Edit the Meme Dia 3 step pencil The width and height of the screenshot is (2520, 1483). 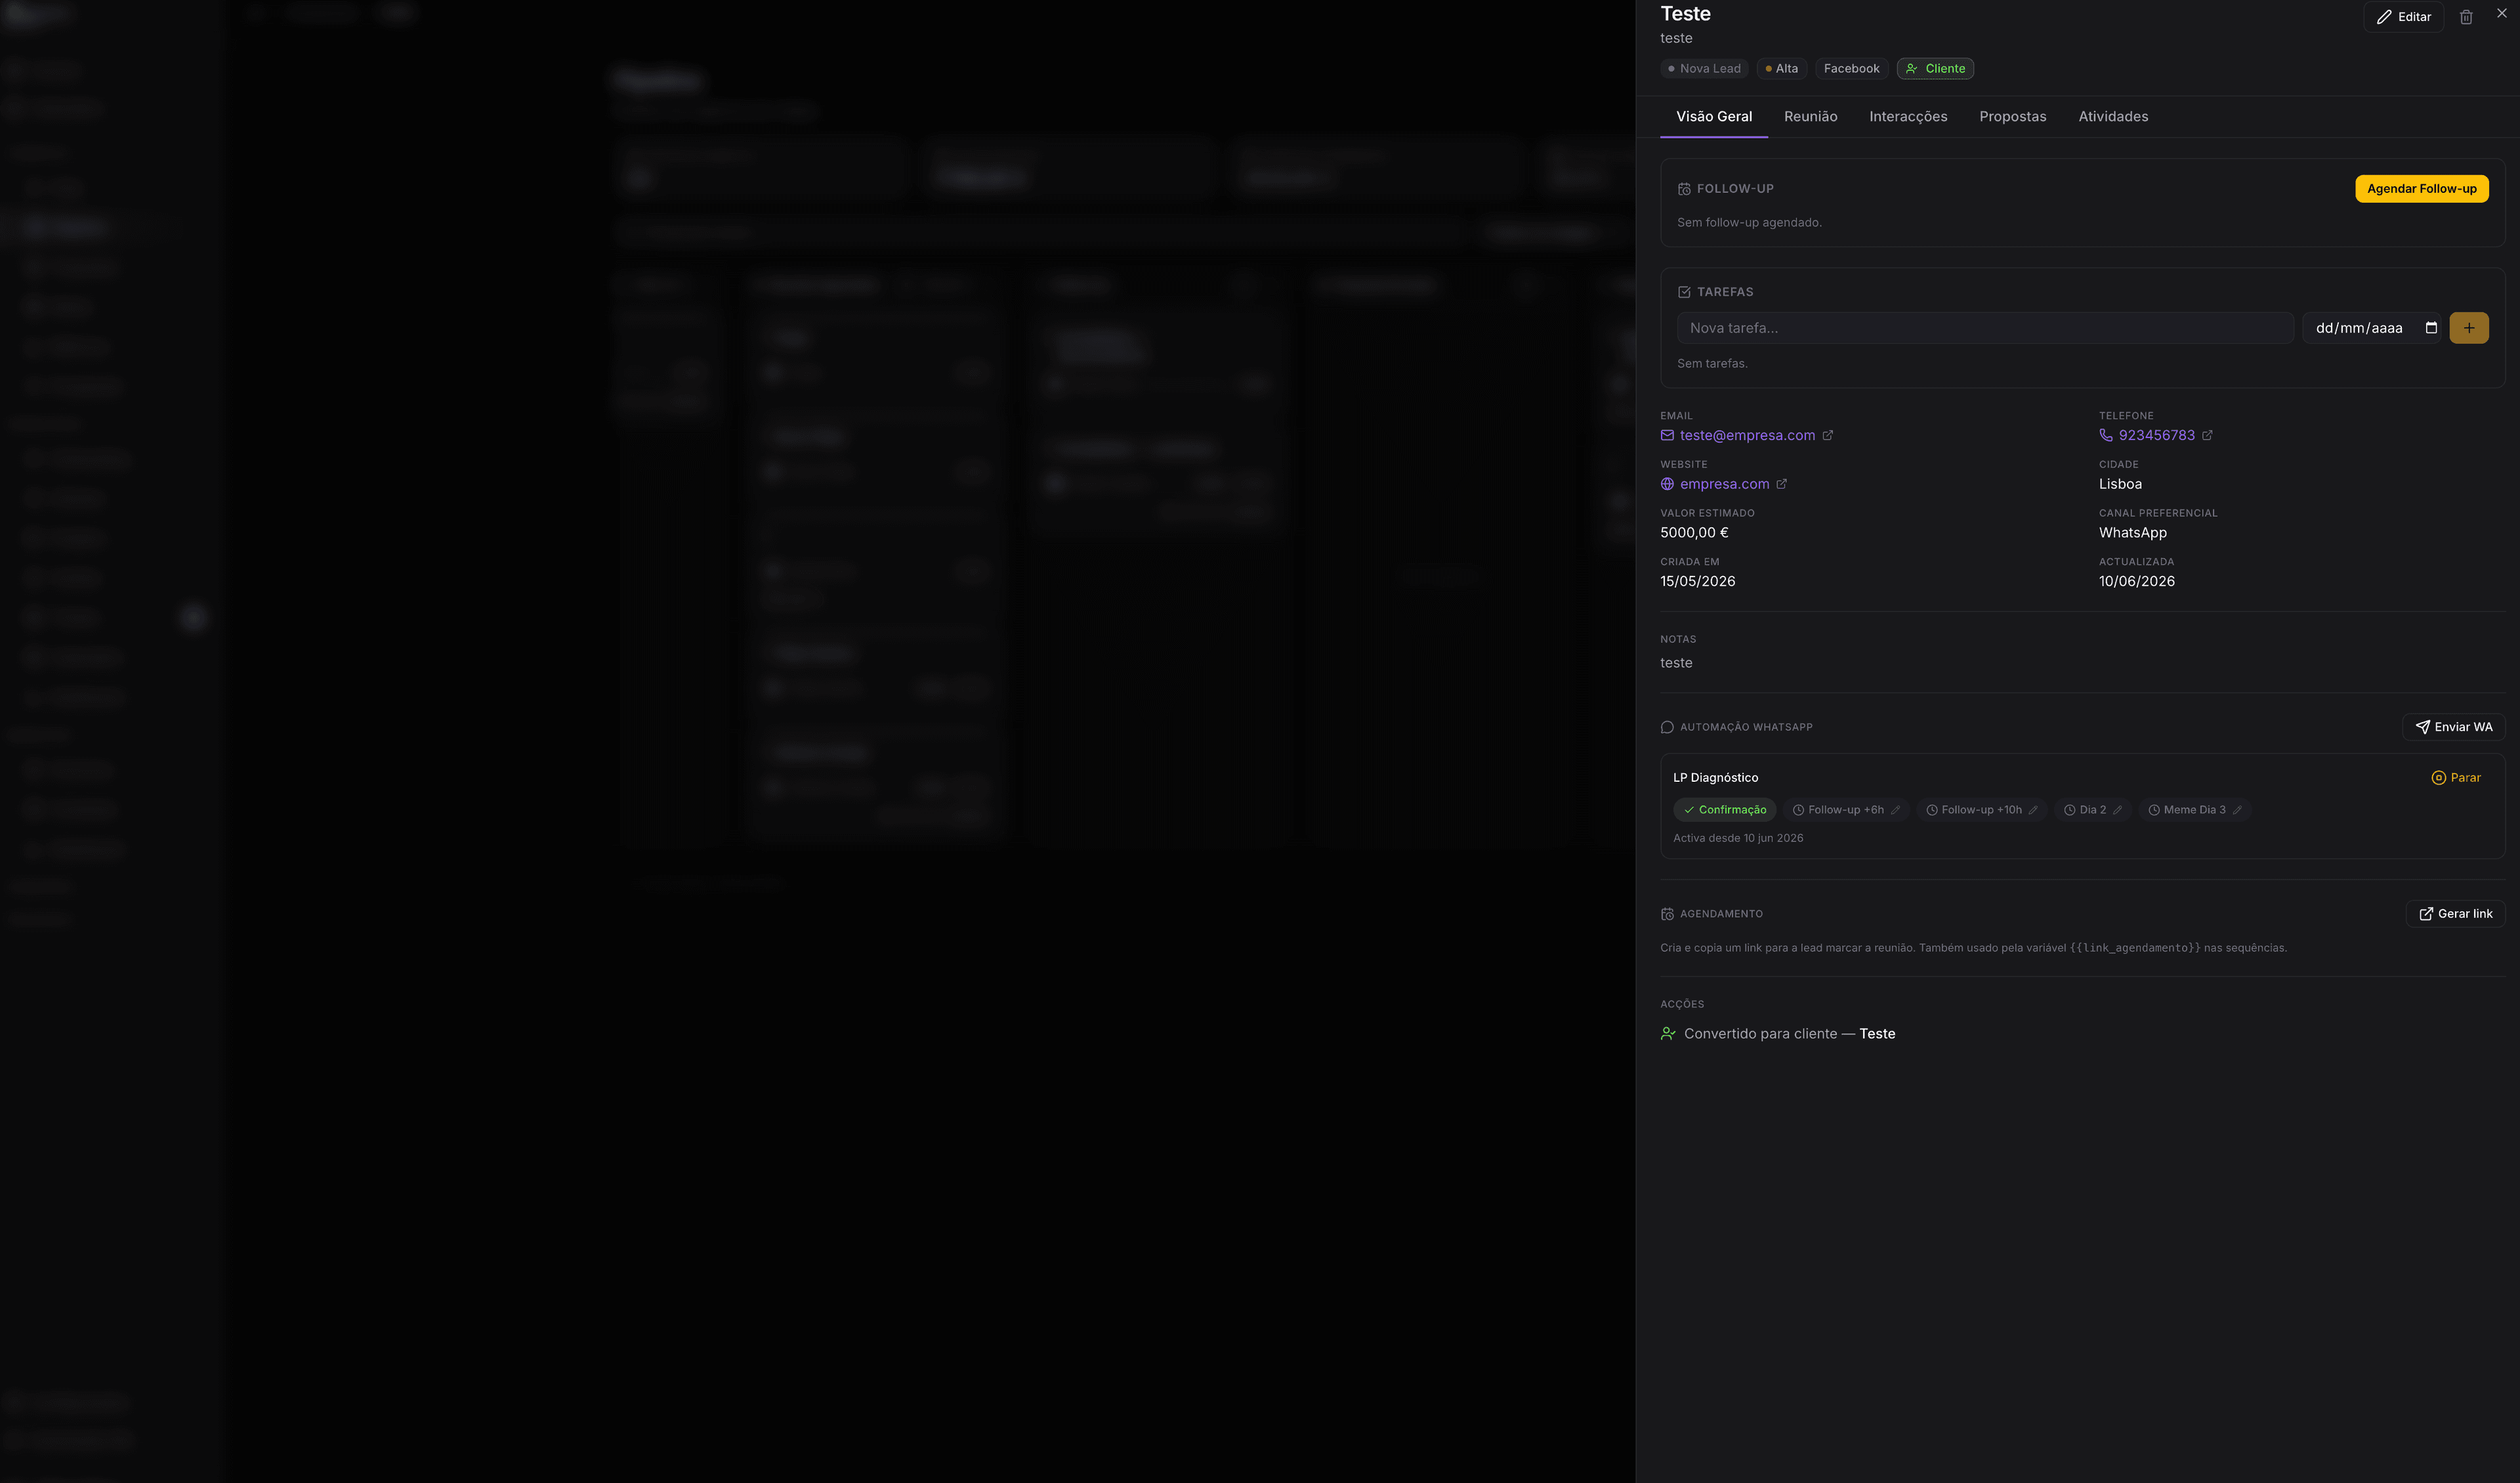tap(2237, 809)
